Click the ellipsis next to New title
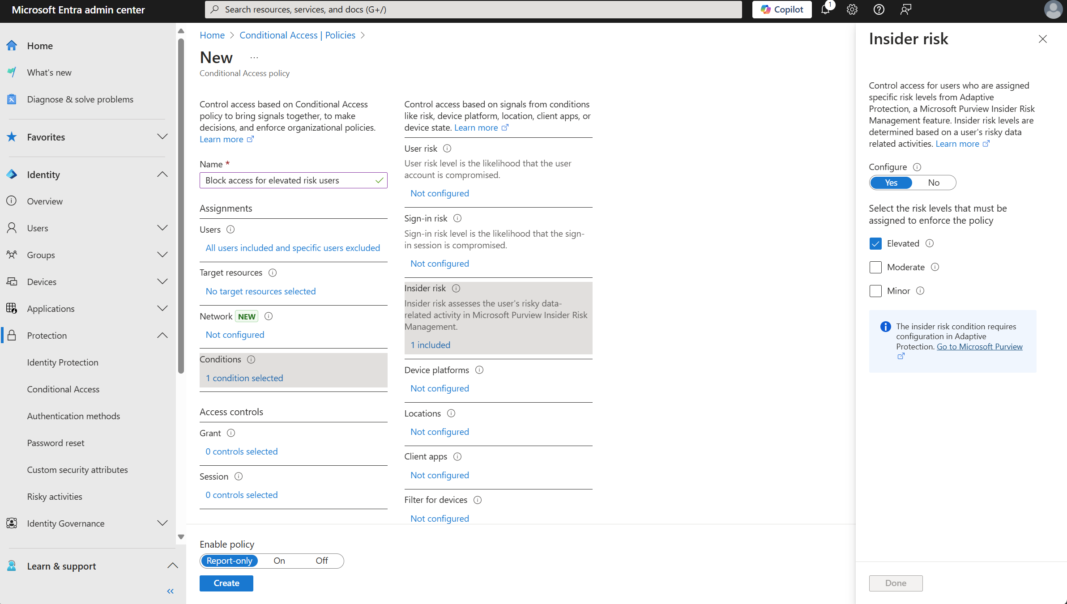This screenshot has width=1067, height=604. 254,58
